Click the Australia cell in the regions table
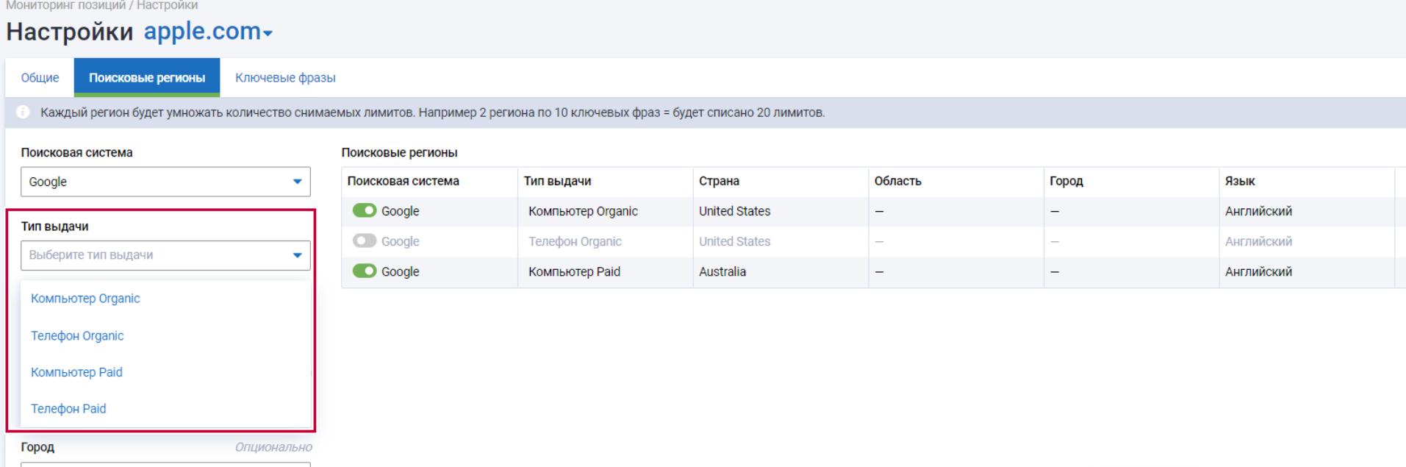 (722, 272)
